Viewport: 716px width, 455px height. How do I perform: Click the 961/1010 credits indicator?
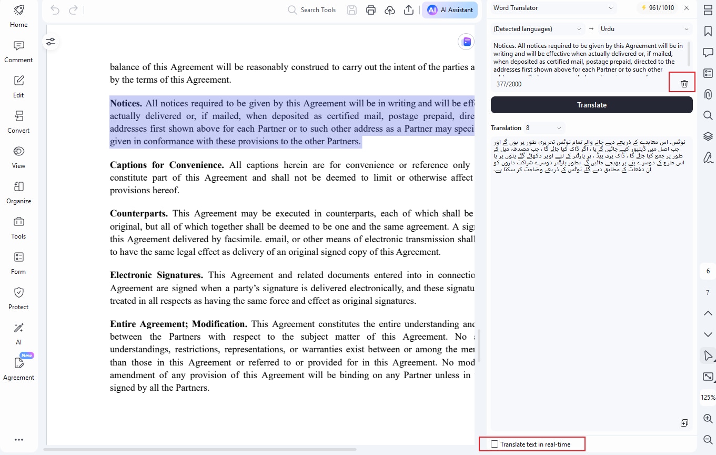(657, 8)
